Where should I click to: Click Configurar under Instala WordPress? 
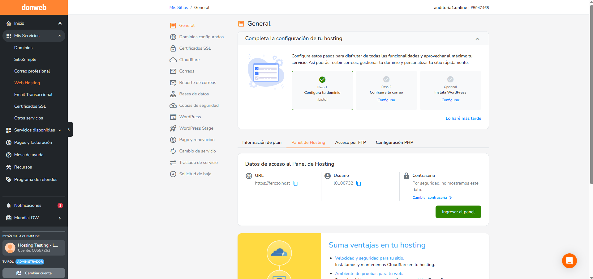(x=450, y=100)
